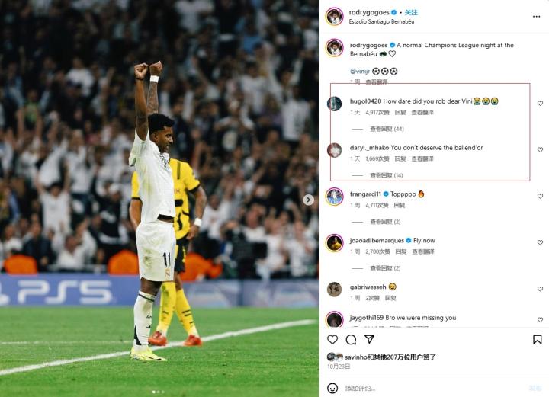Focus the add comment input field
The height and width of the screenshot is (397, 549).
(x=434, y=388)
